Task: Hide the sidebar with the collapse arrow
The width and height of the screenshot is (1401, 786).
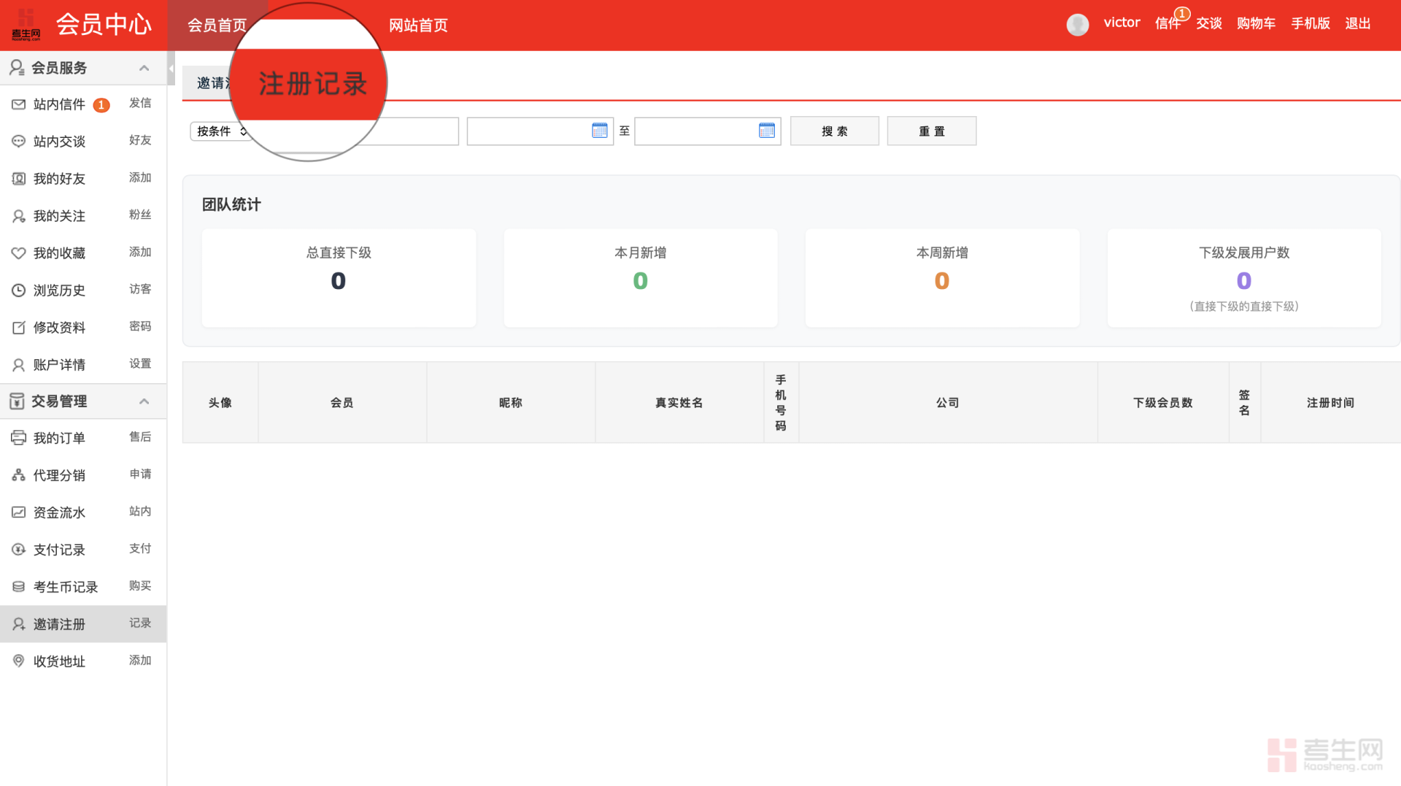Action: [x=171, y=69]
